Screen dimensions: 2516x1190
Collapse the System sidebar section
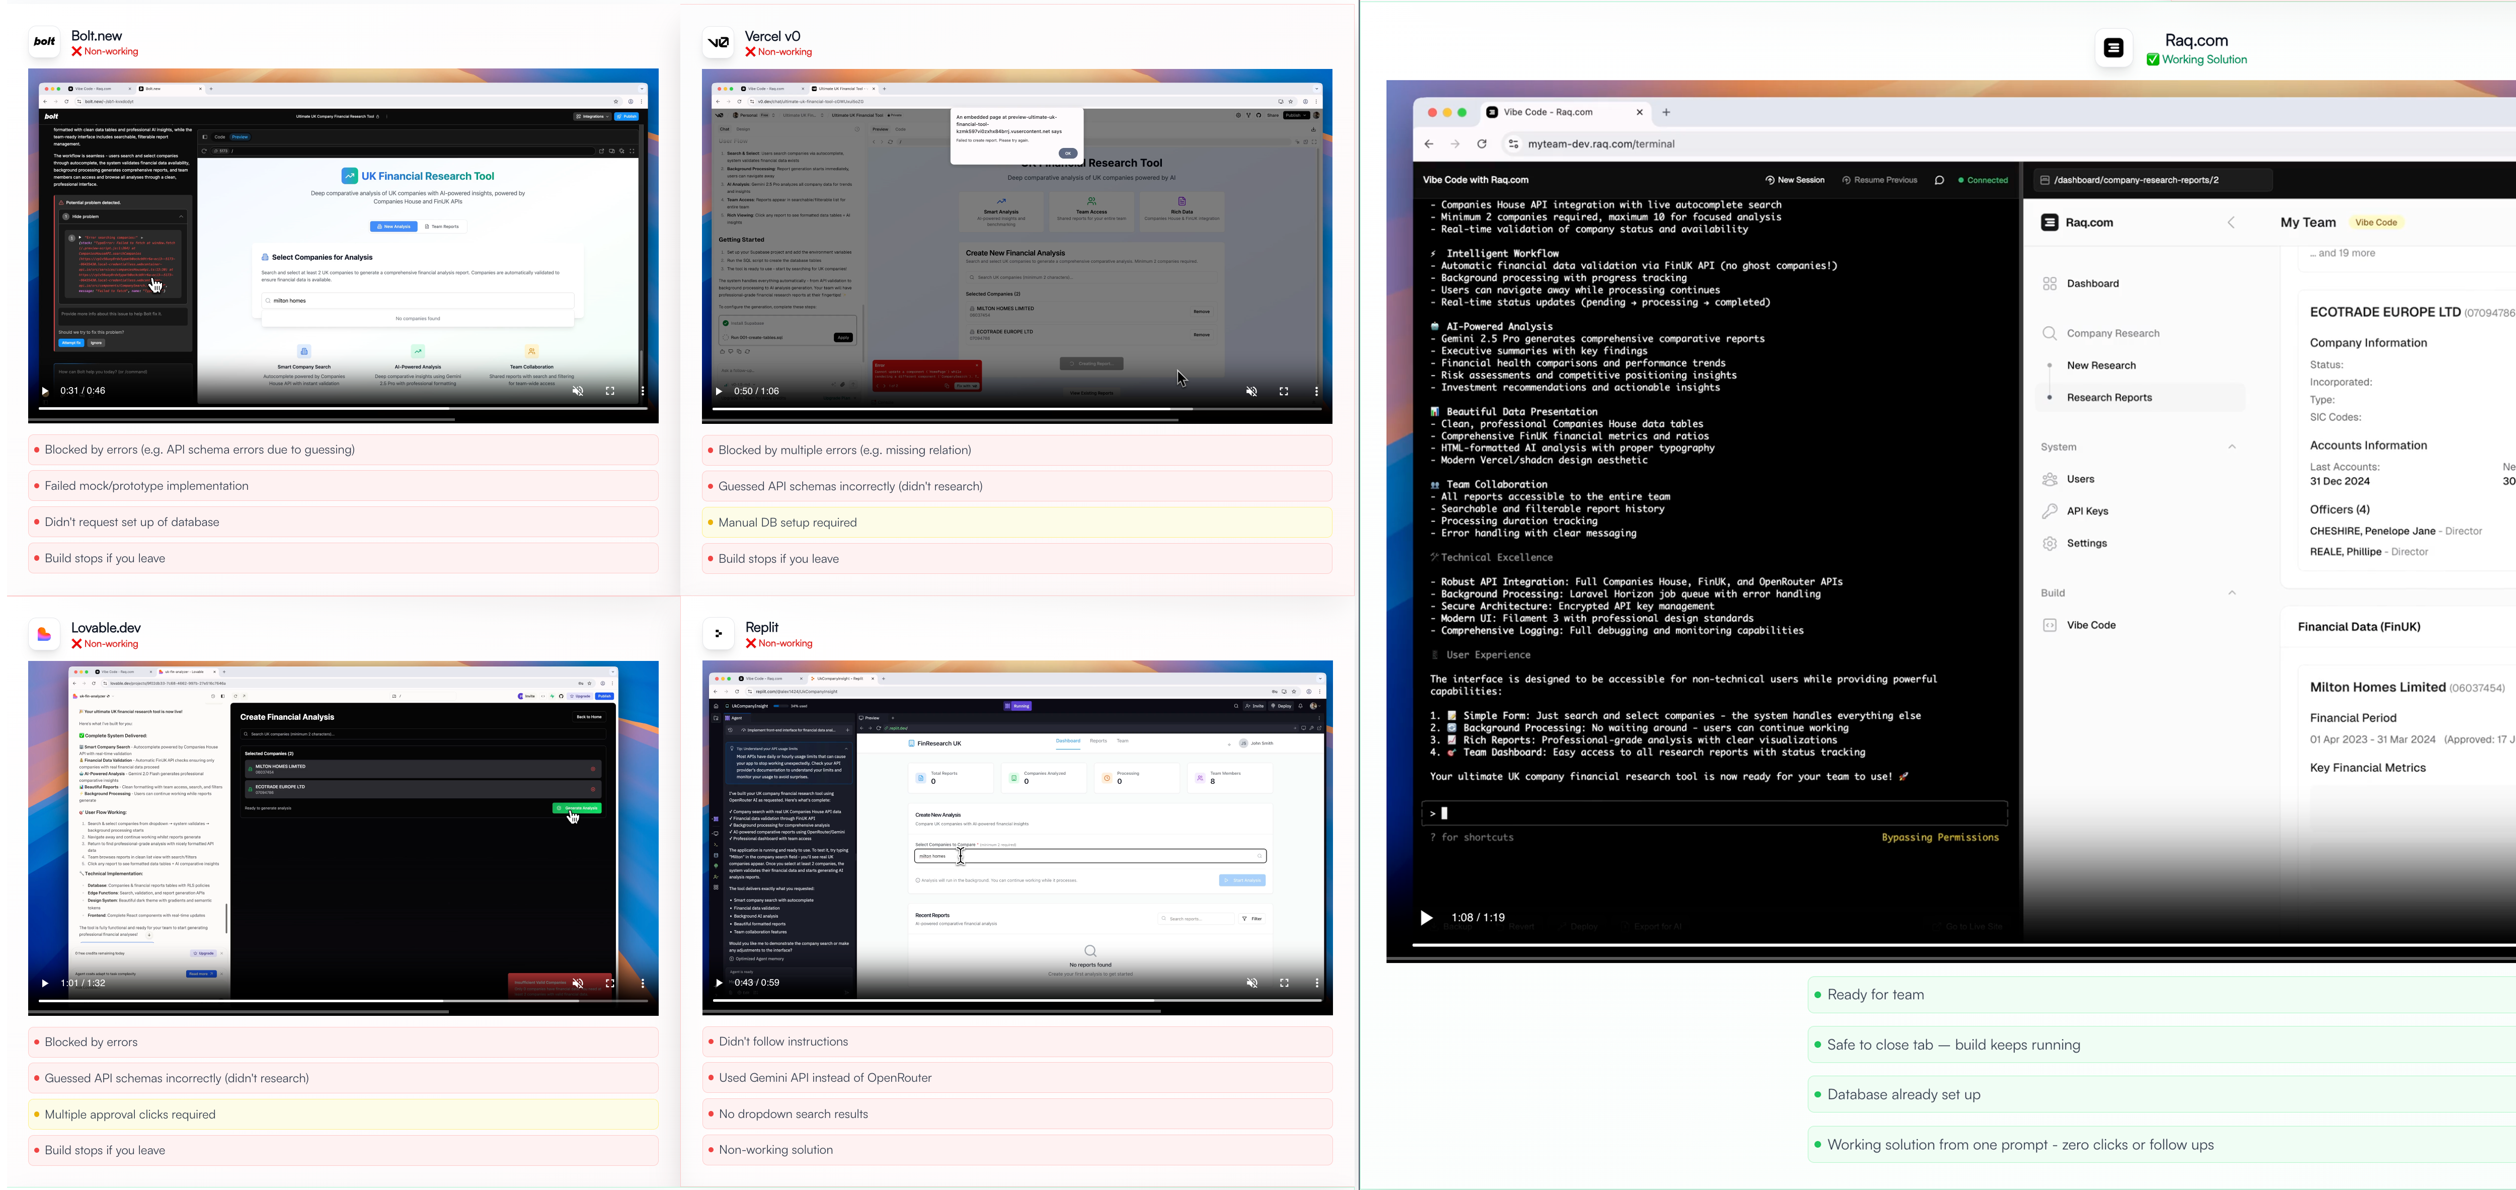point(2232,448)
